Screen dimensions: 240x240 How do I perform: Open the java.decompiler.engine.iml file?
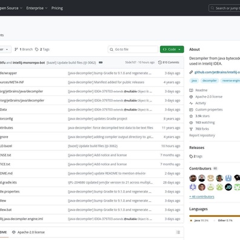point(21,219)
